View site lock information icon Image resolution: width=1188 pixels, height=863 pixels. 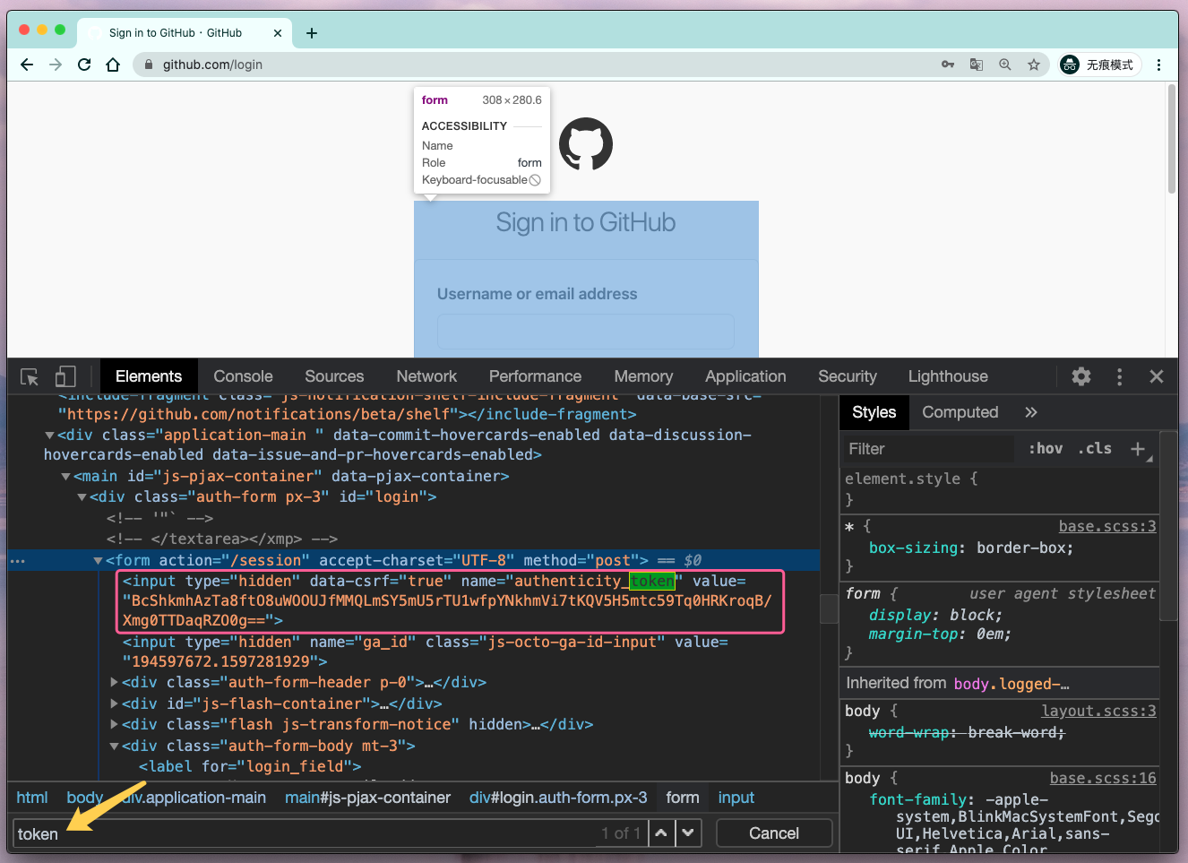[x=148, y=65]
